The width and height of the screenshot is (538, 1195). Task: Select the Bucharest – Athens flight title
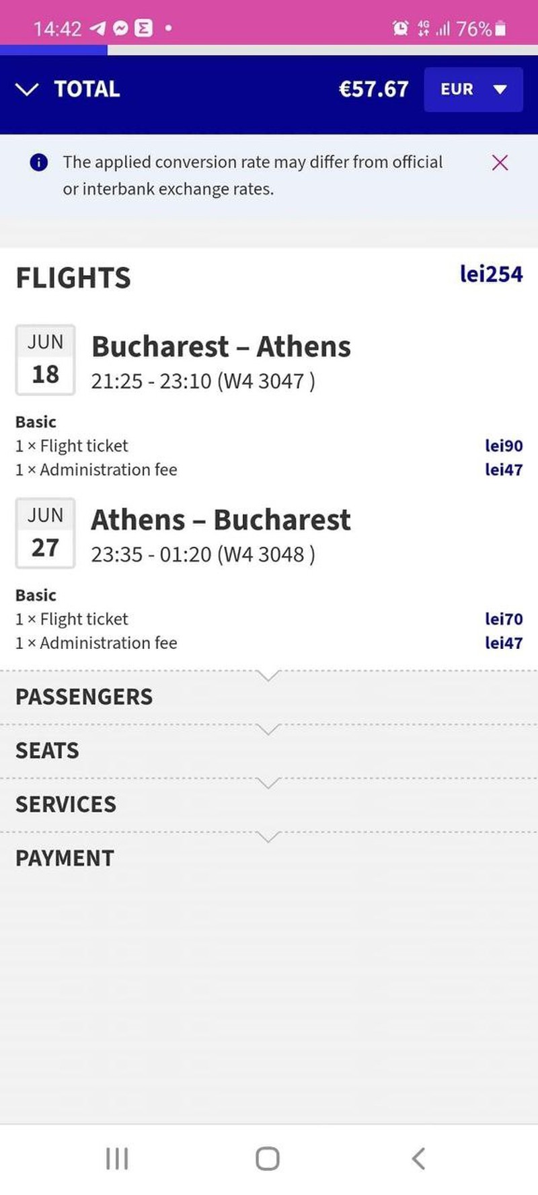pos(221,347)
